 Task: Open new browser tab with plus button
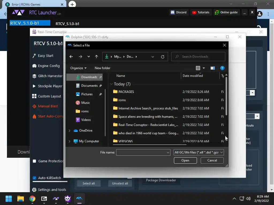click(x=72, y=4)
